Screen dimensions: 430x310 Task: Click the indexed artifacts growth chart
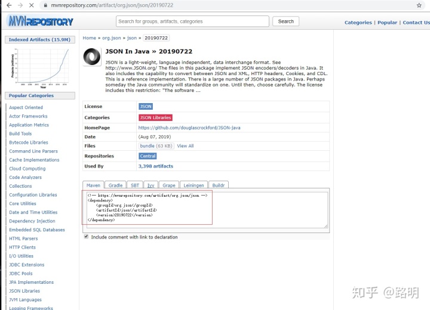40,67
